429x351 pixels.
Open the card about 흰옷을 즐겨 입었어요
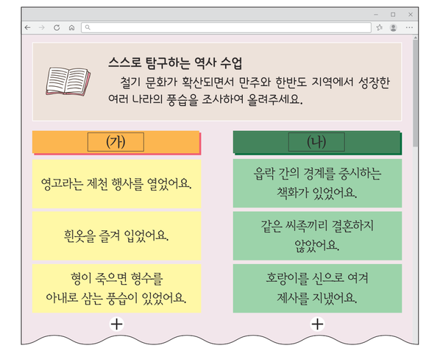116,235
